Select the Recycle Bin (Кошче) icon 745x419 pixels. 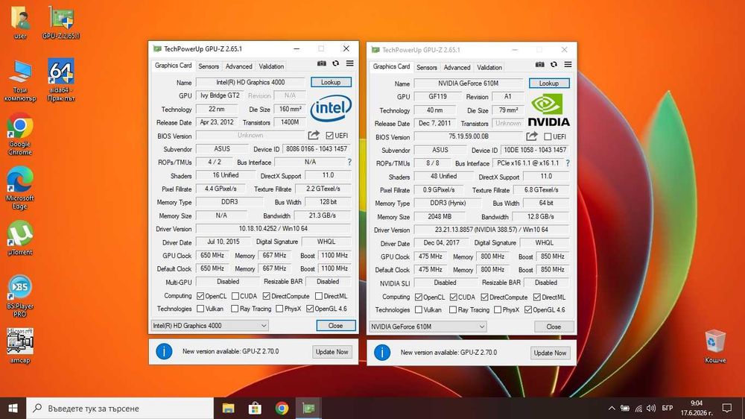pyautogui.click(x=715, y=347)
